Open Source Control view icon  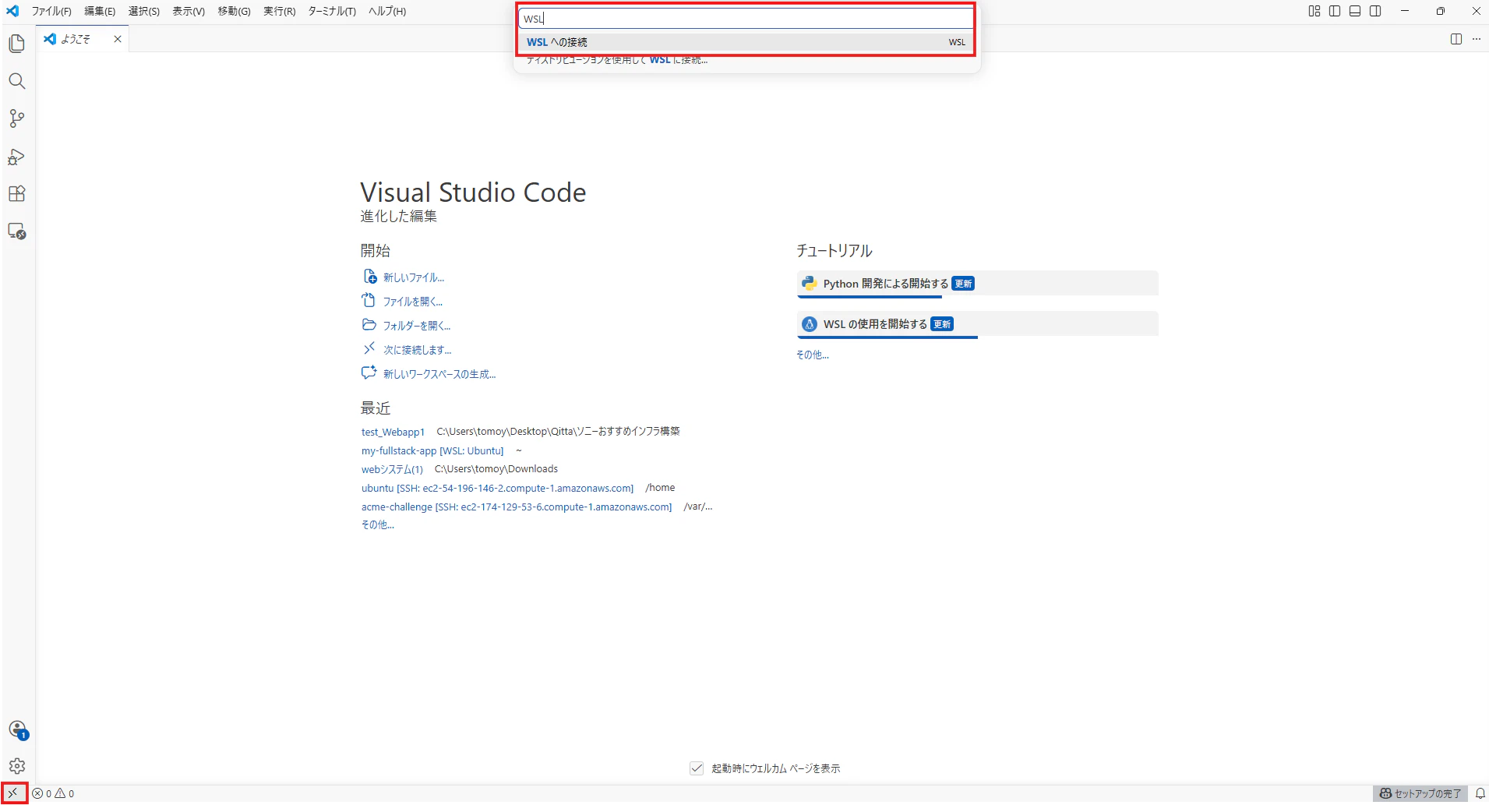17,118
